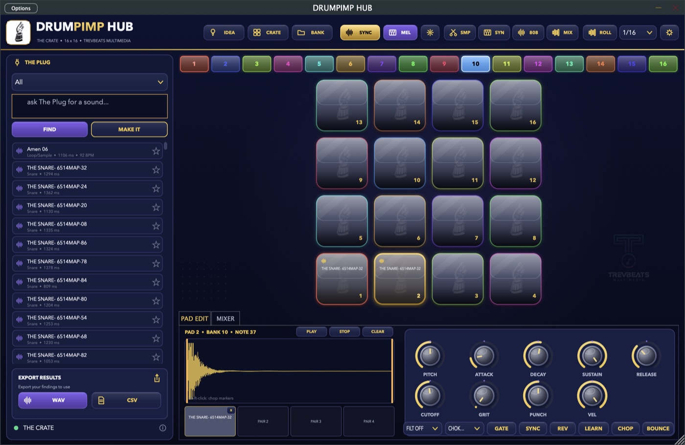Viewport: 685px width, 445px height.
Task: Enable MIDI LEARN button
Action: (594, 428)
